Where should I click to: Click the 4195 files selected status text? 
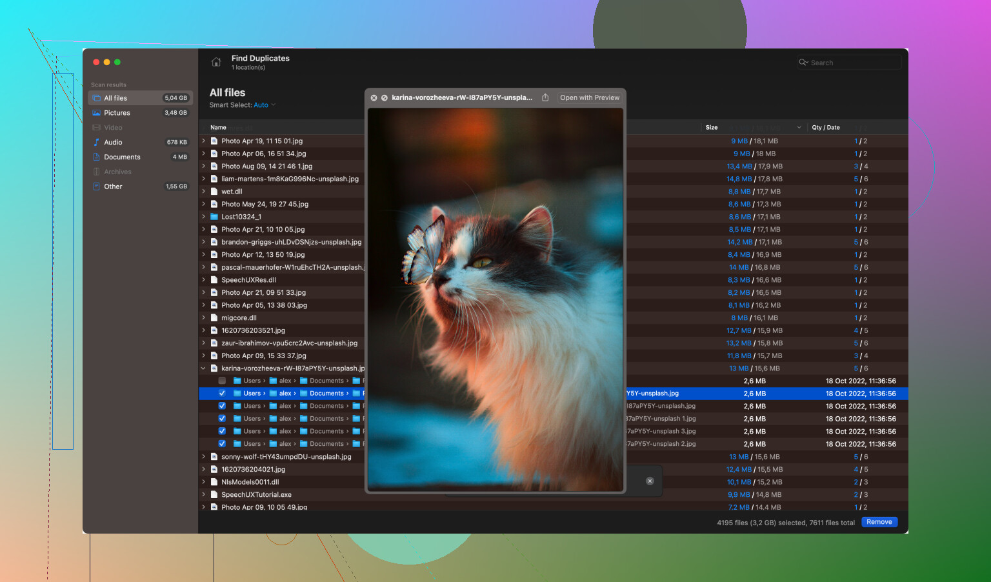[786, 523]
